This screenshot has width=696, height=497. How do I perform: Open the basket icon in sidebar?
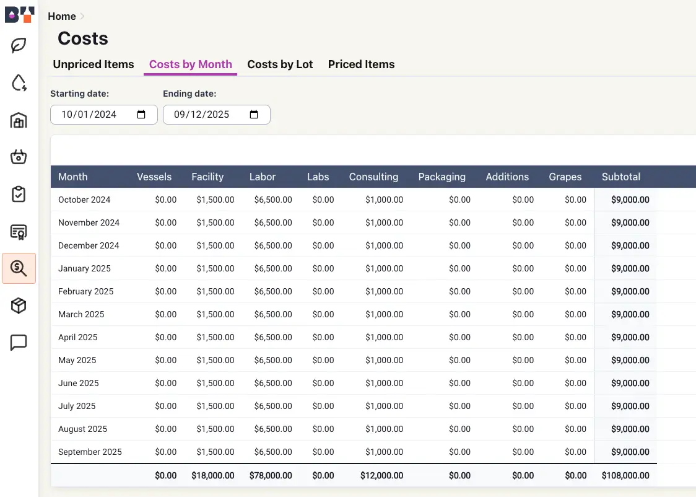(19, 157)
